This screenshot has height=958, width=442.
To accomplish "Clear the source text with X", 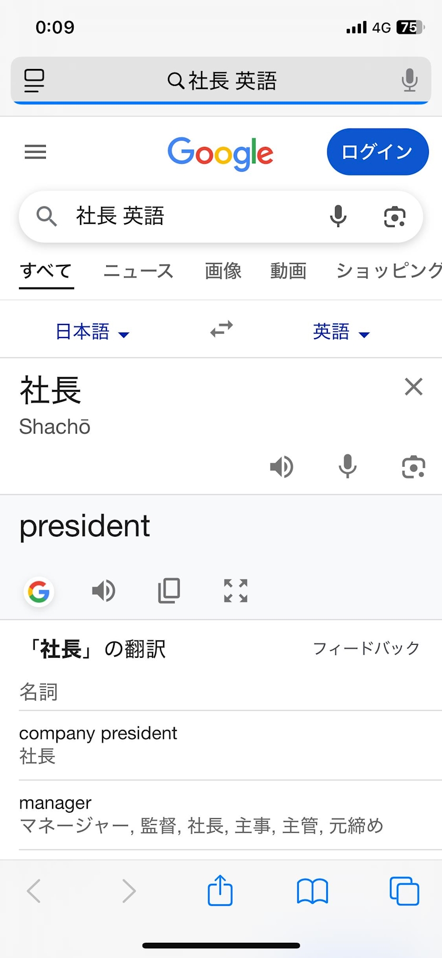I will [x=414, y=387].
